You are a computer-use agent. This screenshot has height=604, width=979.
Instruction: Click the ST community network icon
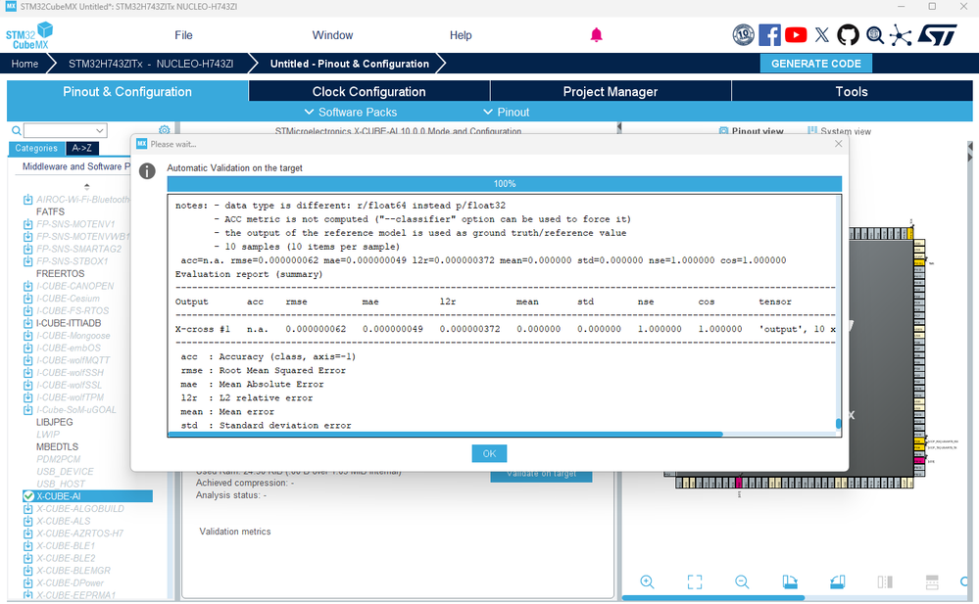point(901,35)
